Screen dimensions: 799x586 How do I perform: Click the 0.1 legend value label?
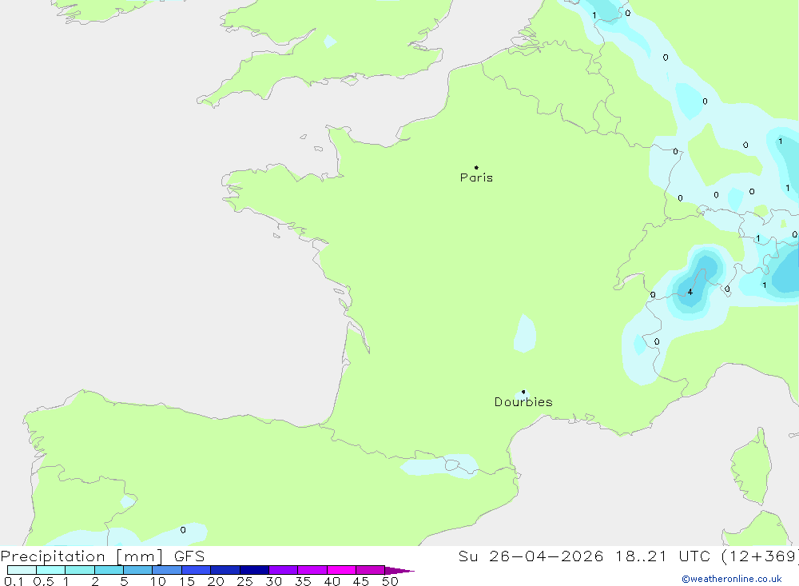(x=14, y=581)
